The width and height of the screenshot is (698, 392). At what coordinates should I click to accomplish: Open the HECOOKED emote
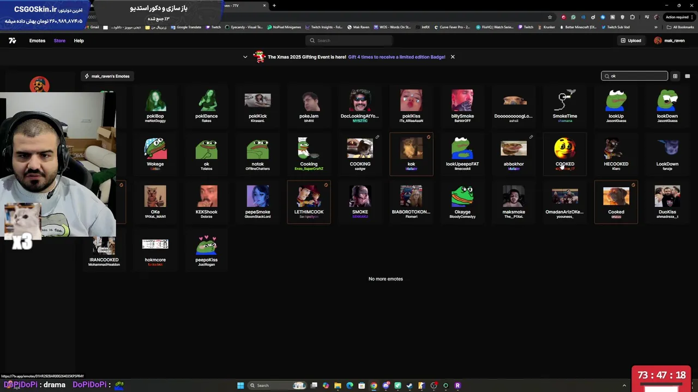616,154
